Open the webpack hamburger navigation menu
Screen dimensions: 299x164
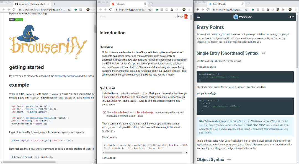[x=199, y=17]
